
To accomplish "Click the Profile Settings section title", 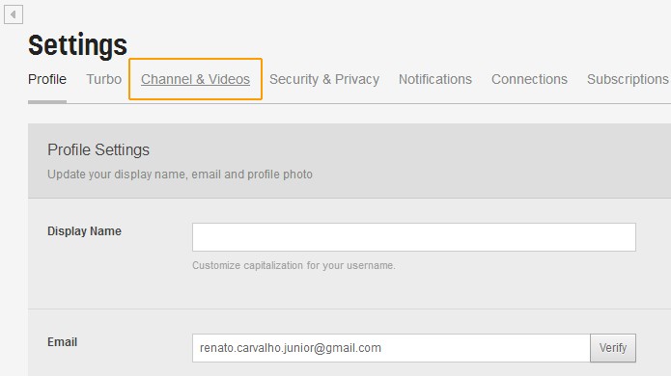I will click(x=98, y=150).
